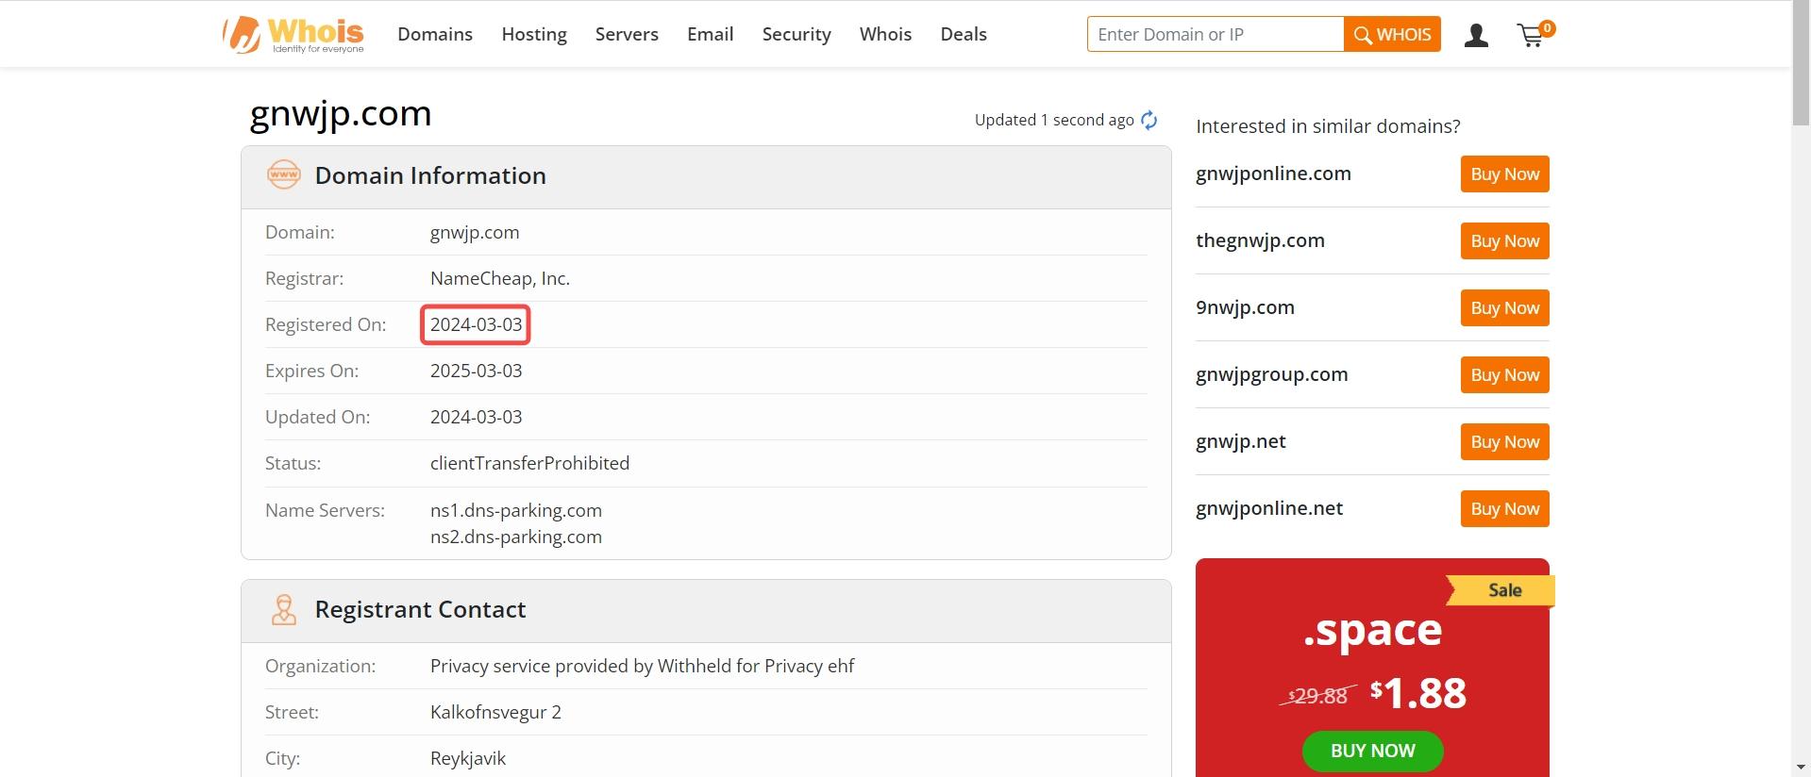The image size is (1811, 777).
Task: Click the www Domain Information icon
Action: (283, 174)
